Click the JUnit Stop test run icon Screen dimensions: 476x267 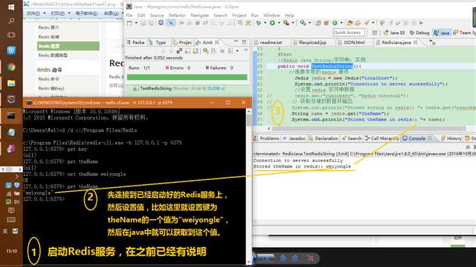pyautogui.click(x=222, y=51)
